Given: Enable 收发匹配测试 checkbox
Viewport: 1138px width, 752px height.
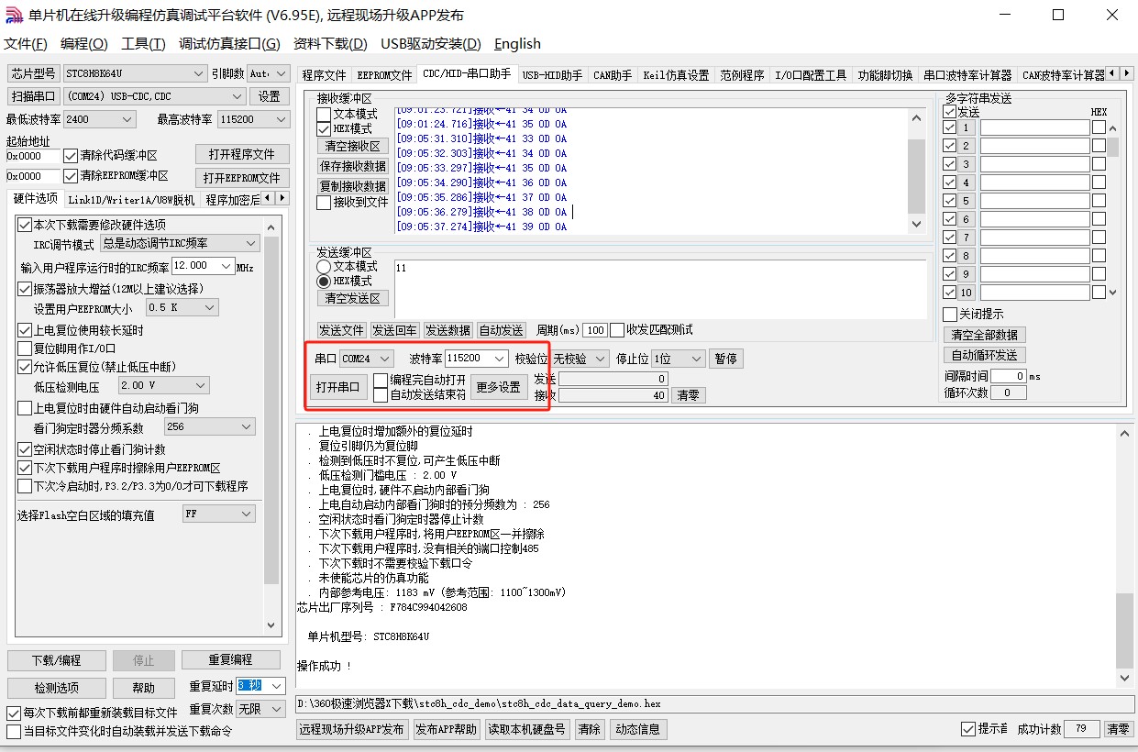Looking at the screenshot, I should pos(617,330).
